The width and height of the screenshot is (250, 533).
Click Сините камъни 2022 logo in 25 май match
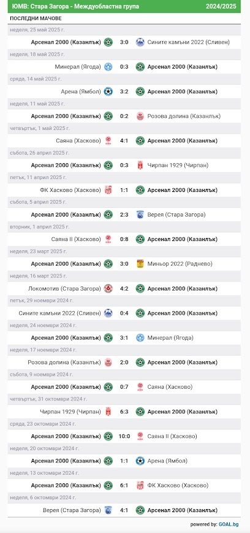pyautogui.click(x=140, y=42)
